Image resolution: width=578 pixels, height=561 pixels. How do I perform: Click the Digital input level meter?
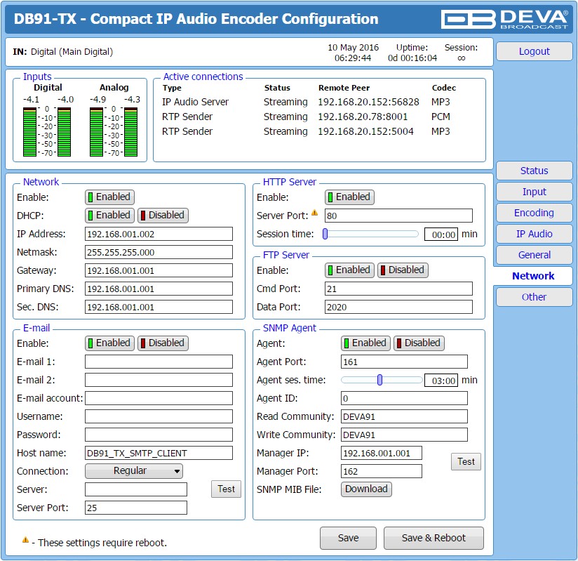47,132
